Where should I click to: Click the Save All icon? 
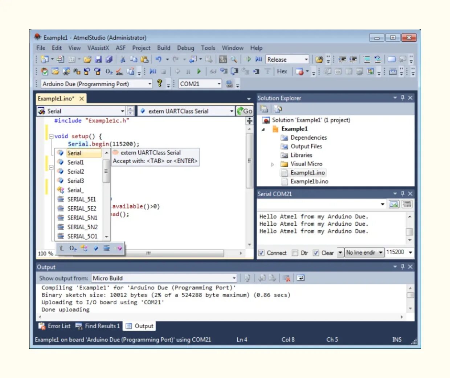[x=109, y=59]
